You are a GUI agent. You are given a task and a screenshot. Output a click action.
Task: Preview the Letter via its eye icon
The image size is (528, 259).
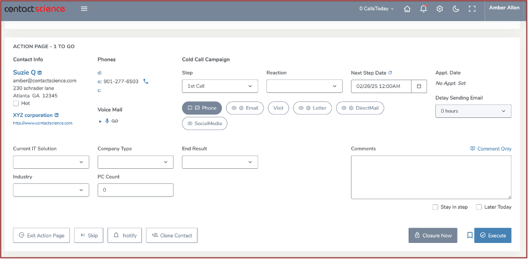(x=301, y=108)
